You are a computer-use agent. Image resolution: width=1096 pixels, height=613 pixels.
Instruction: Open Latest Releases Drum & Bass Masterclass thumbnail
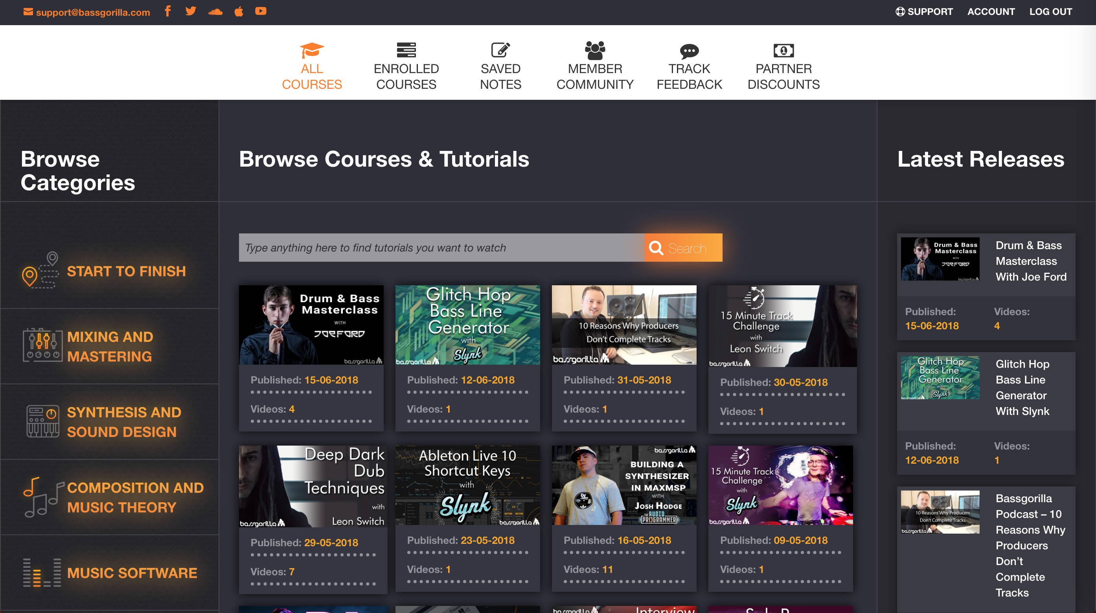tap(940, 259)
